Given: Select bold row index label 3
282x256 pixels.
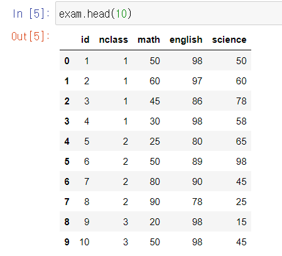Looking at the screenshot, I should (x=67, y=121).
